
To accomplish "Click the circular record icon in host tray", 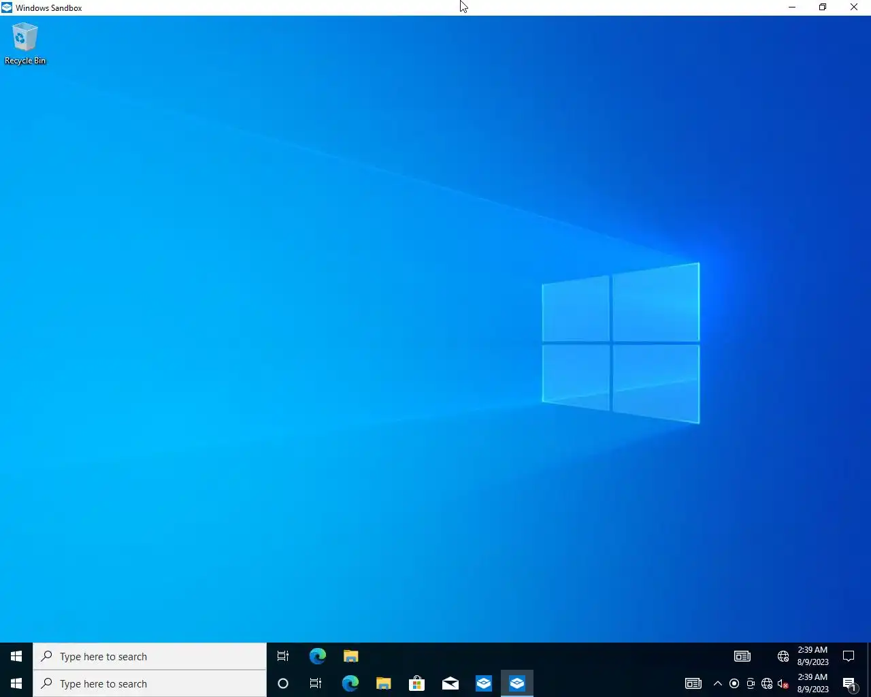I will [734, 683].
